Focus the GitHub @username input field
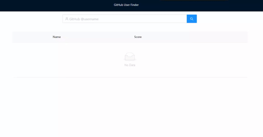 click(x=125, y=19)
